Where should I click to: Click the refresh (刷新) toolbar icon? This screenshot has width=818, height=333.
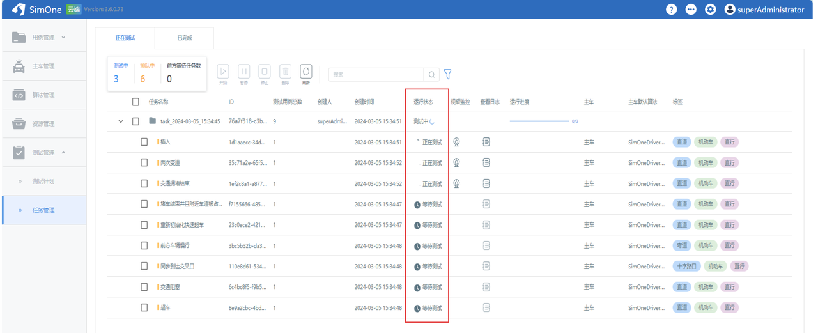coord(305,72)
